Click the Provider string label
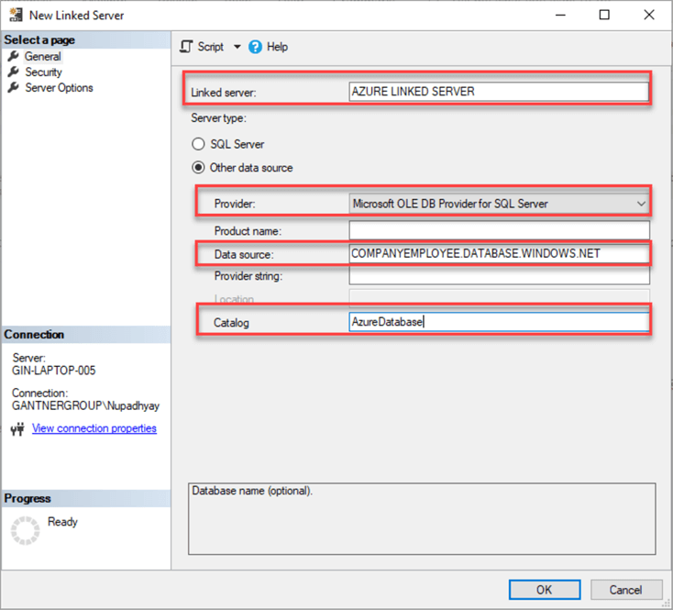This screenshot has height=610, width=673. pyautogui.click(x=248, y=276)
